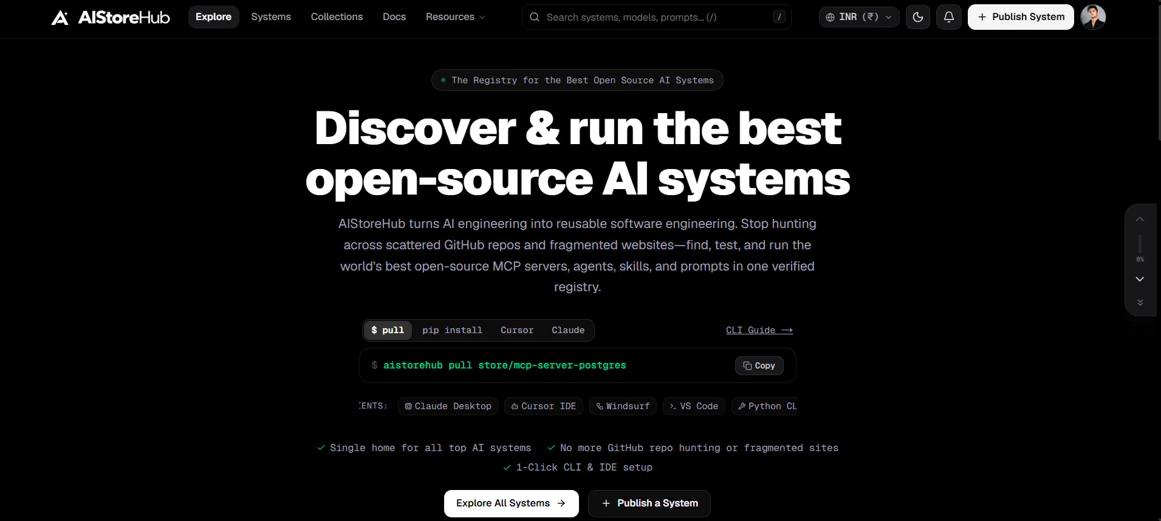Focus the search systems input field
Viewport: 1161px width, 521px height.
(x=657, y=17)
